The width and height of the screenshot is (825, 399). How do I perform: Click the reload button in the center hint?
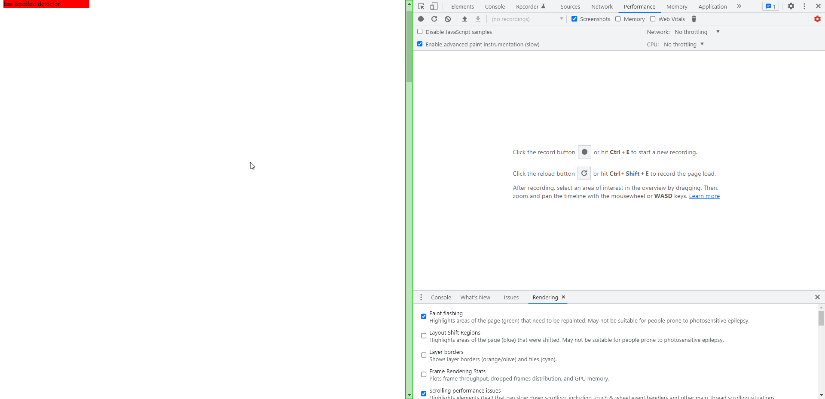coord(584,174)
